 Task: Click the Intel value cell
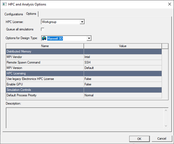tap(123, 57)
